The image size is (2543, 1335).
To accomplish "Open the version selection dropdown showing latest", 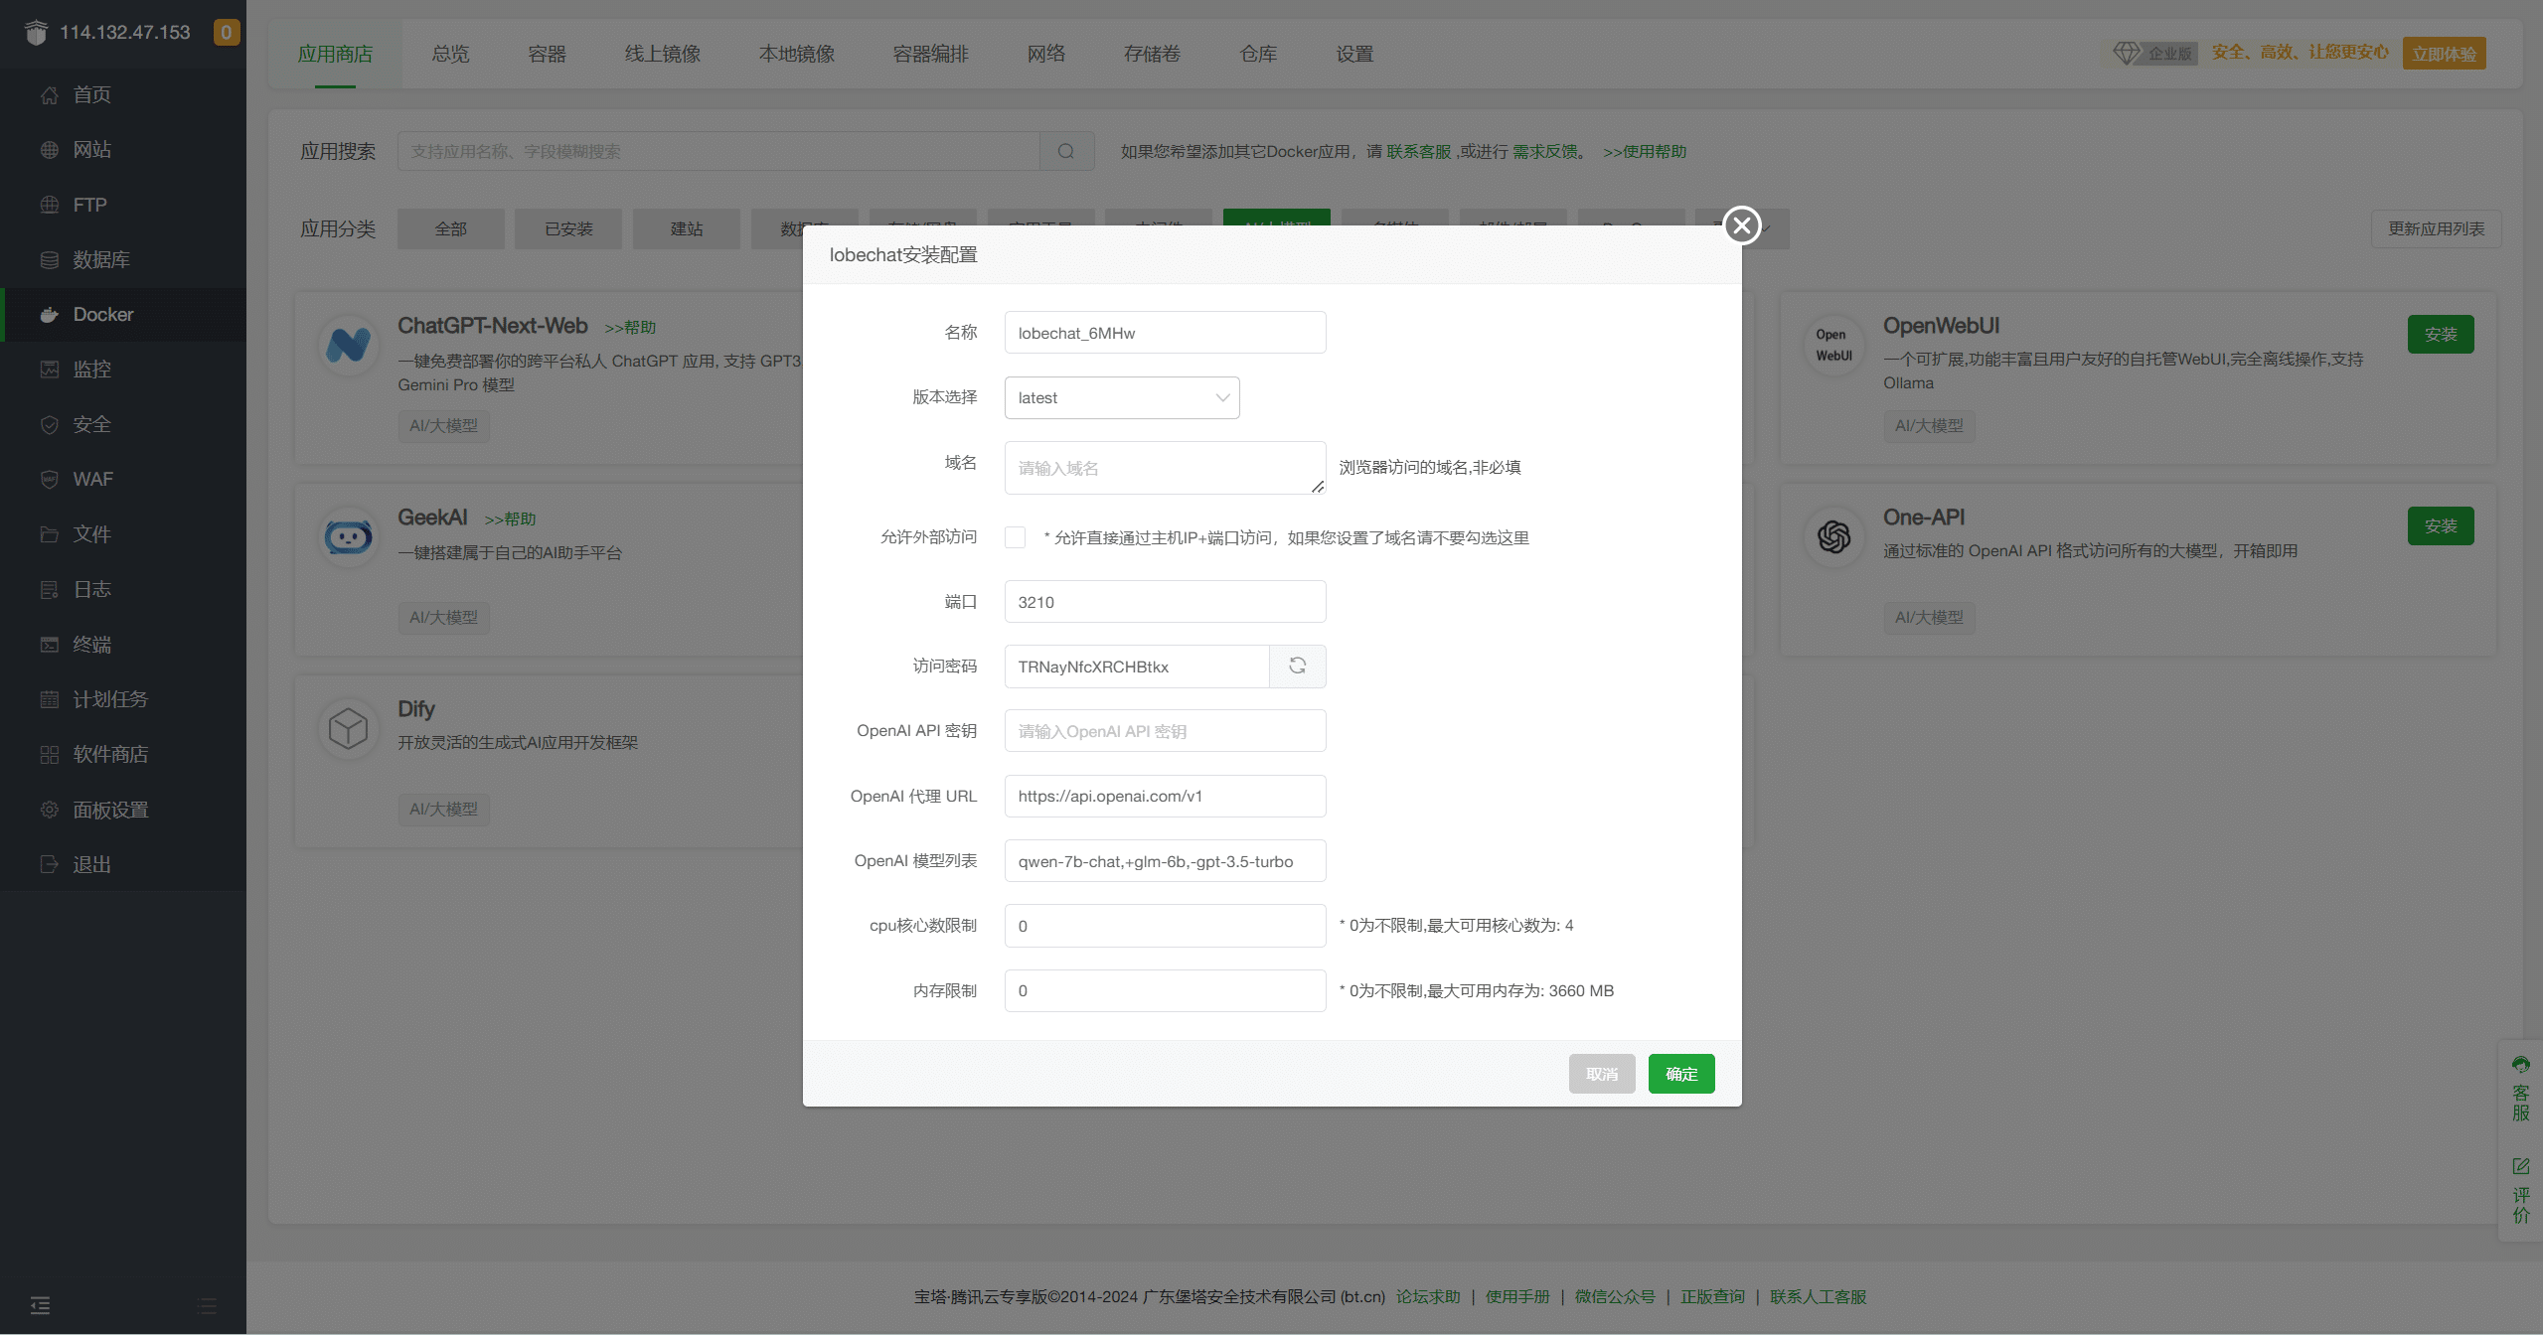I will (1121, 397).
